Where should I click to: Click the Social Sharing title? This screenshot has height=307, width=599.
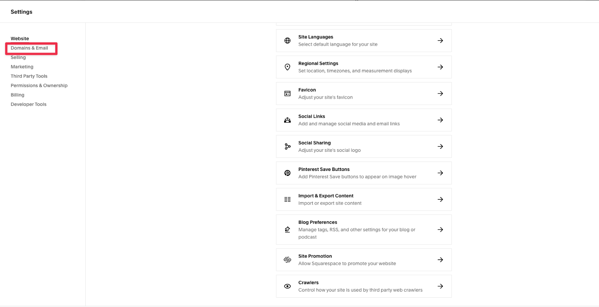pos(314,143)
